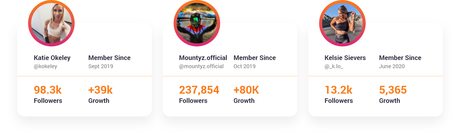Image resolution: width=460 pixels, height=139 pixels.
Task: Click the Growth label under 5,365
Action: pos(389,101)
